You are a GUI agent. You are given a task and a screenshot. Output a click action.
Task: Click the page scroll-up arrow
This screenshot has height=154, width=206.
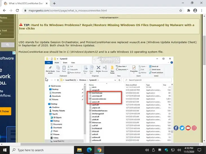(x=204, y=16)
